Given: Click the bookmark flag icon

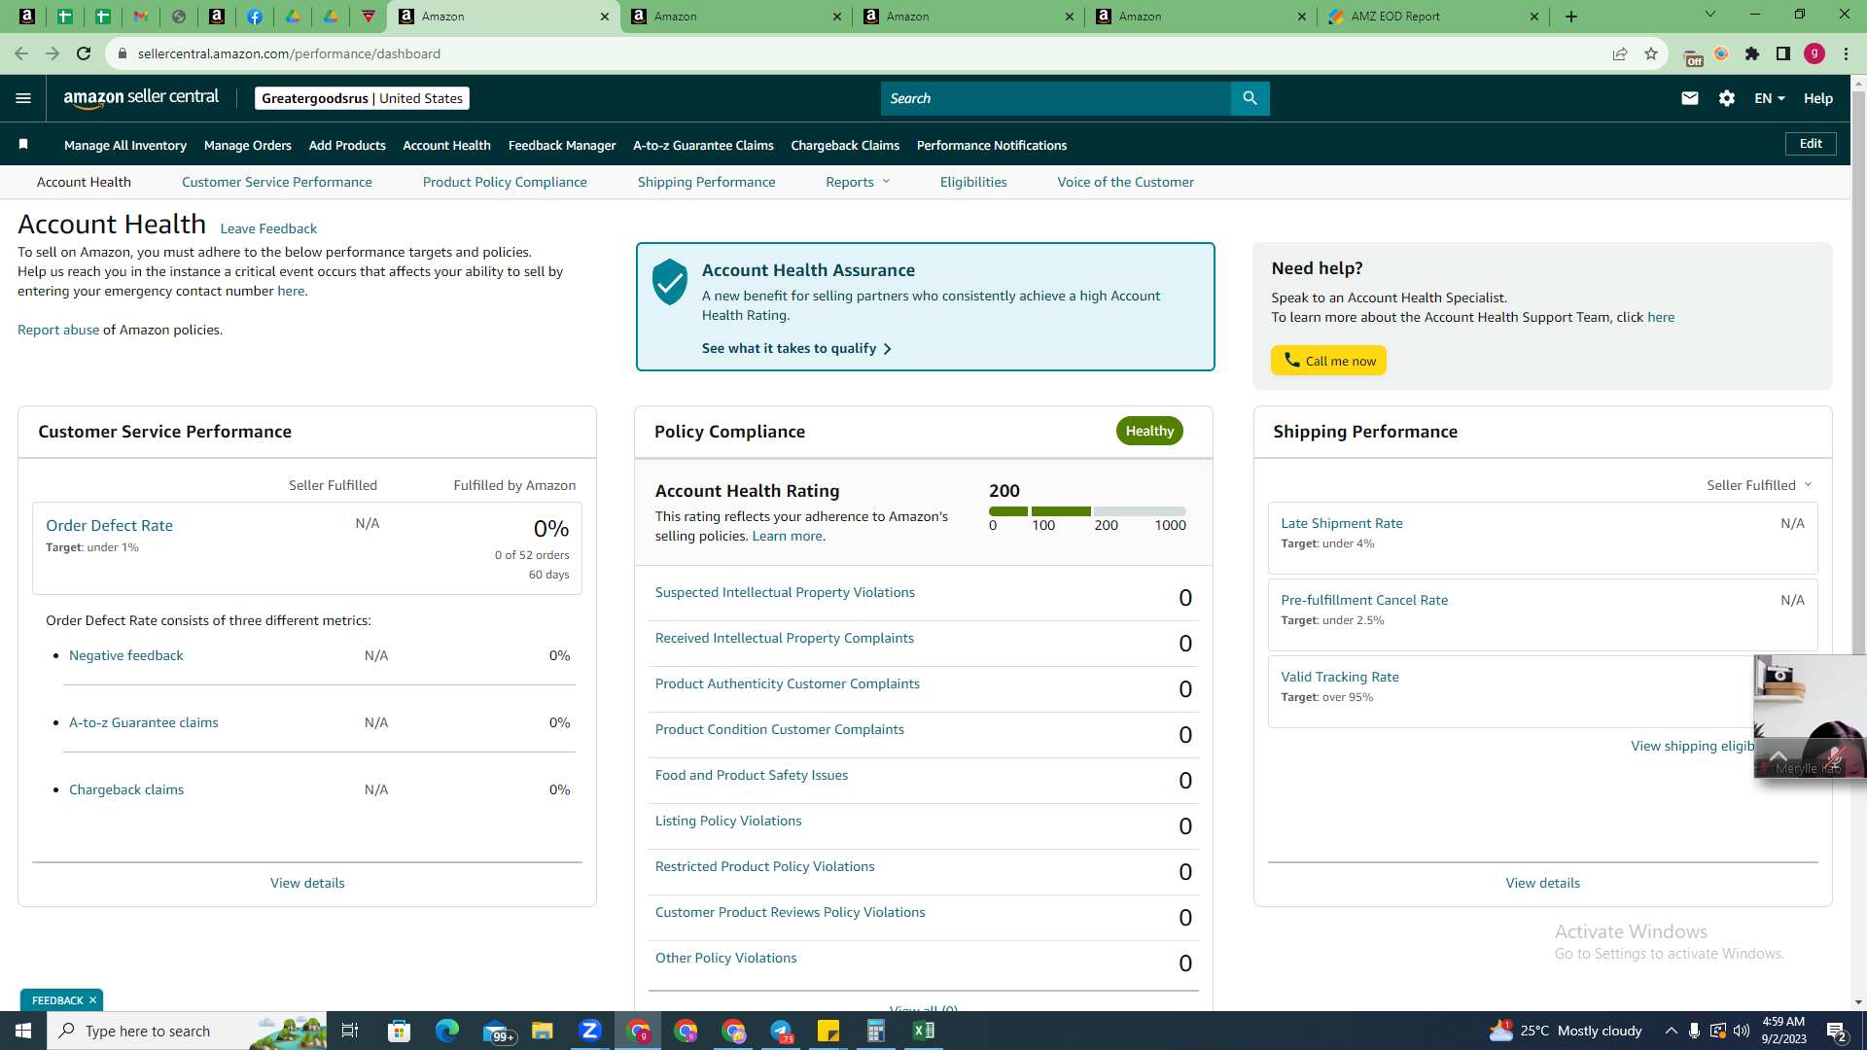Looking at the screenshot, I should (23, 145).
